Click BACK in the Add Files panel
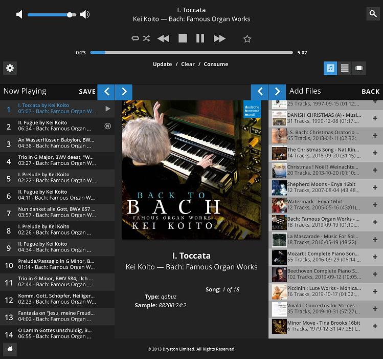 click(370, 92)
